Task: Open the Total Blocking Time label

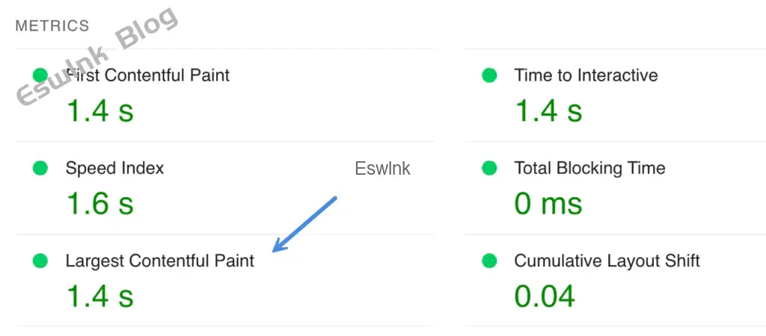Action: 589,168
